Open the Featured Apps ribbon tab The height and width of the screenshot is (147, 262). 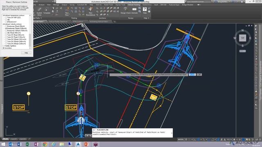click(x=174, y=5)
